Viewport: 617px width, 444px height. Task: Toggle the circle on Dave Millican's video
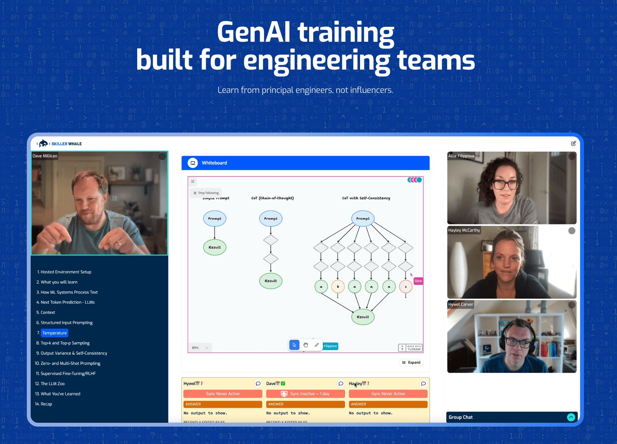(x=162, y=157)
